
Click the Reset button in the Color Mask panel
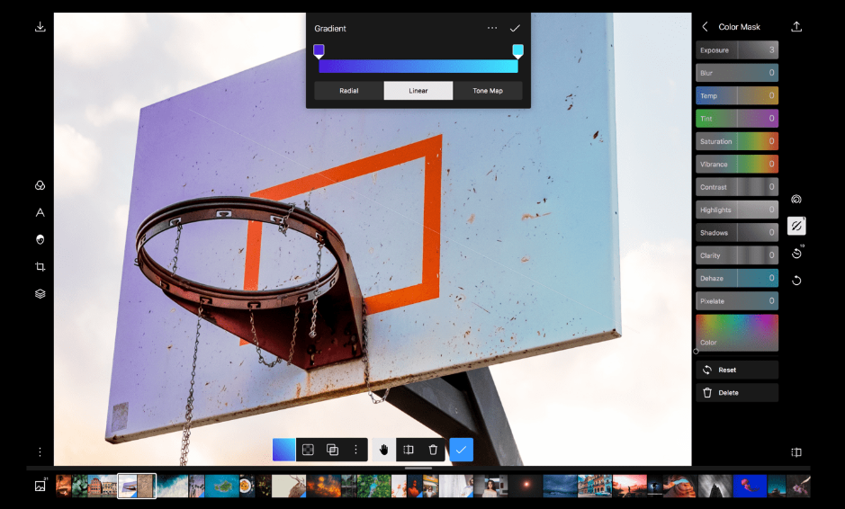point(737,370)
